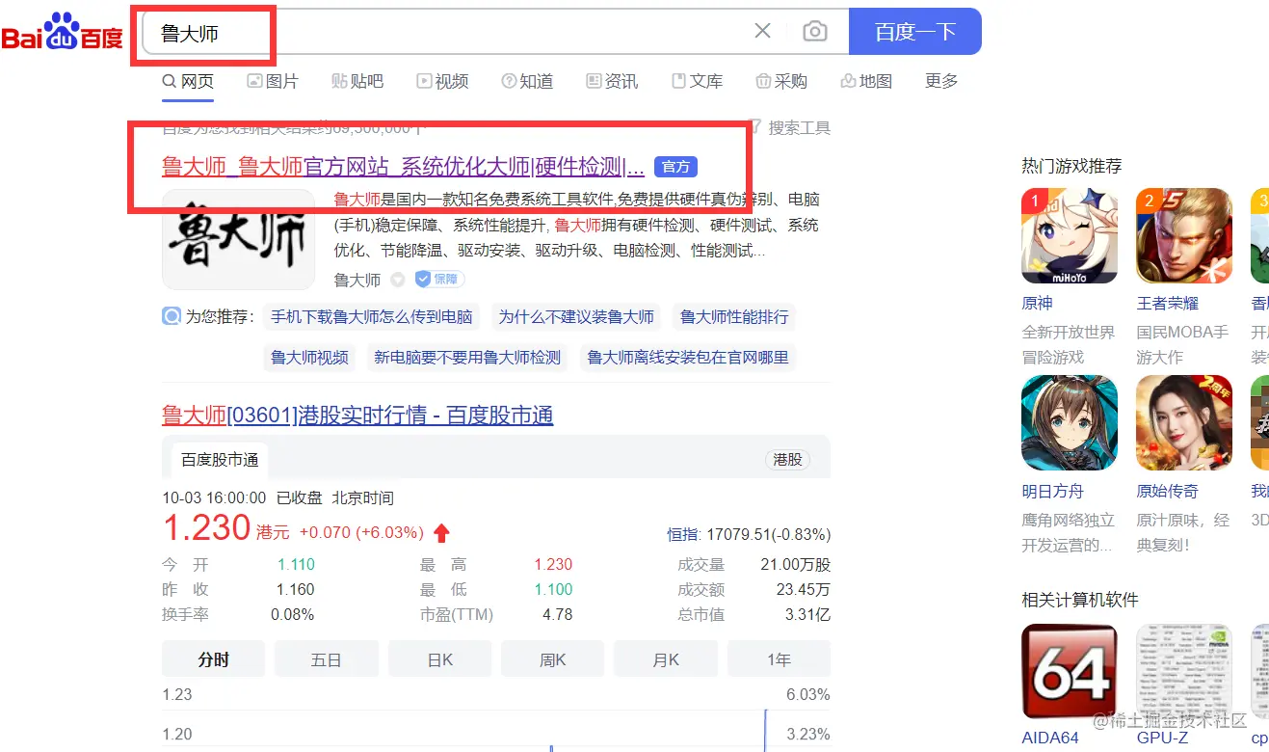Switch chart to 日K
Screen dimensions: 1269x752
click(440, 660)
